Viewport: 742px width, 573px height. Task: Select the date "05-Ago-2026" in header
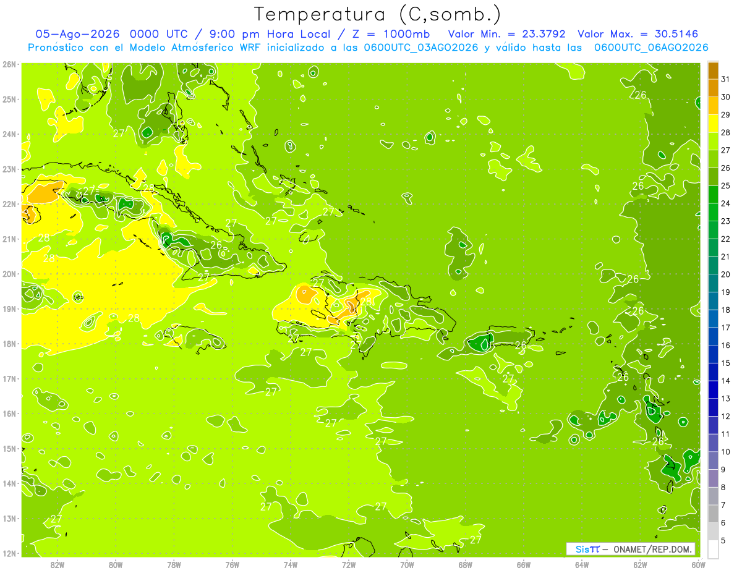(x=77, y=34)
